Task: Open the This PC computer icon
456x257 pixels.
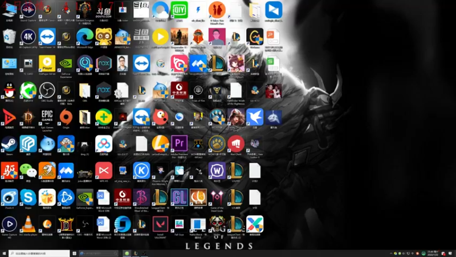Action: tap(9, 11)
